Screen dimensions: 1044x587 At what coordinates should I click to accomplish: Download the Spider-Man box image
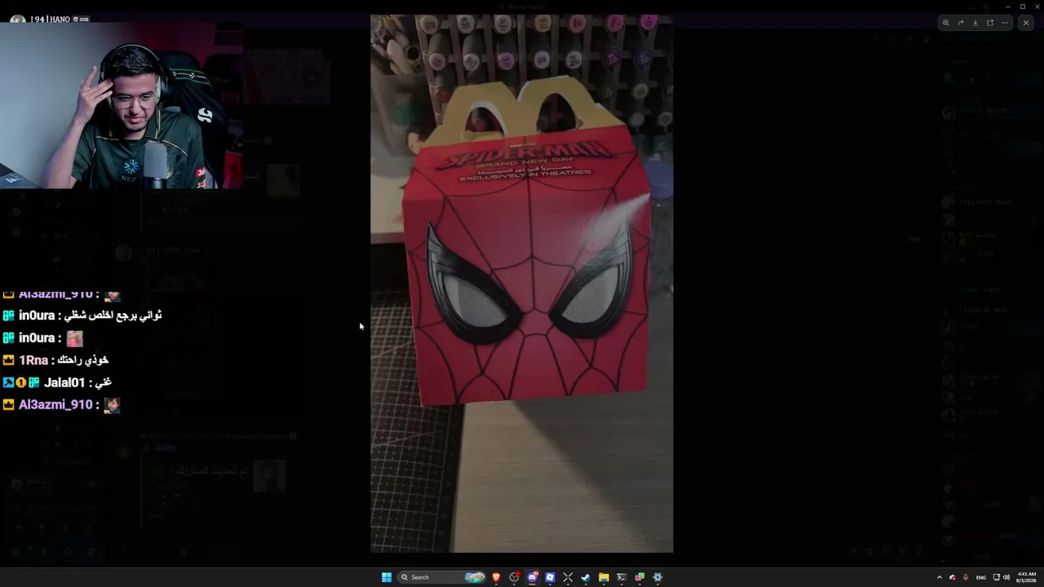coord(975,23)
